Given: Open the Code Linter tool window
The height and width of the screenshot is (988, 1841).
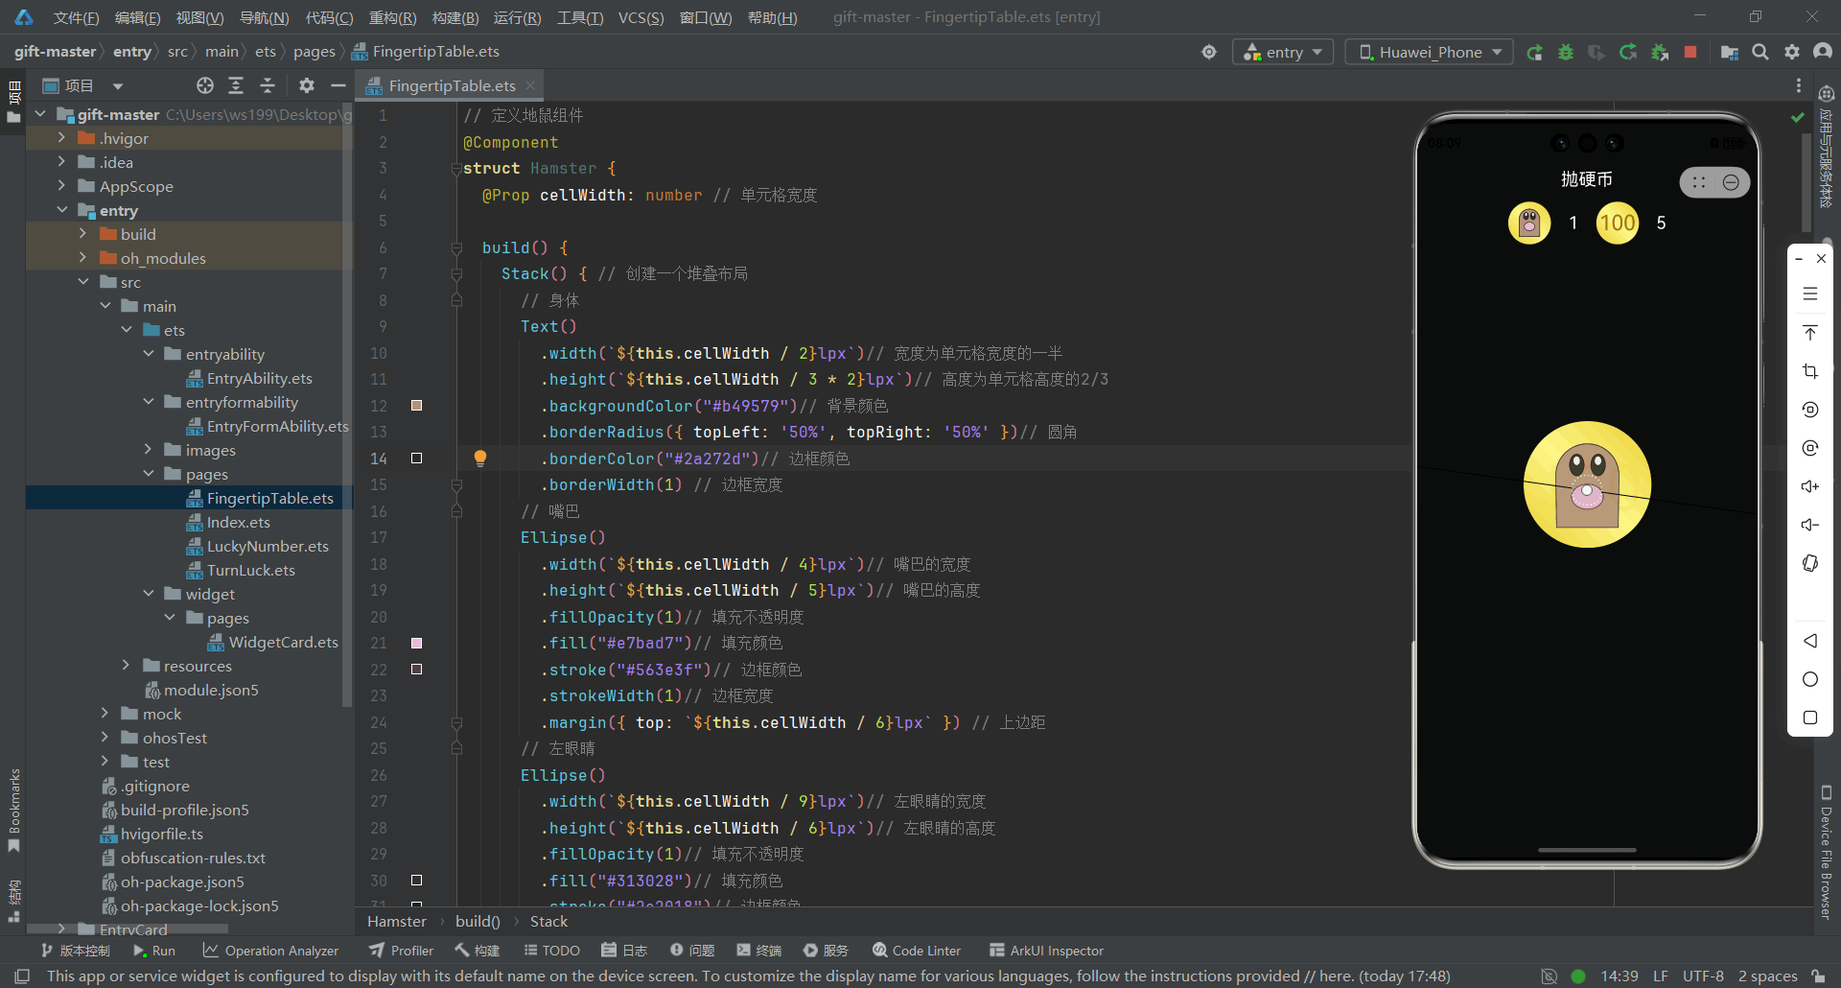Looking at the screenshot, I should (x=917, y=951).
